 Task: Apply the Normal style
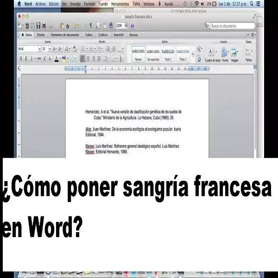pyautogui.click(x=139, y=54)
